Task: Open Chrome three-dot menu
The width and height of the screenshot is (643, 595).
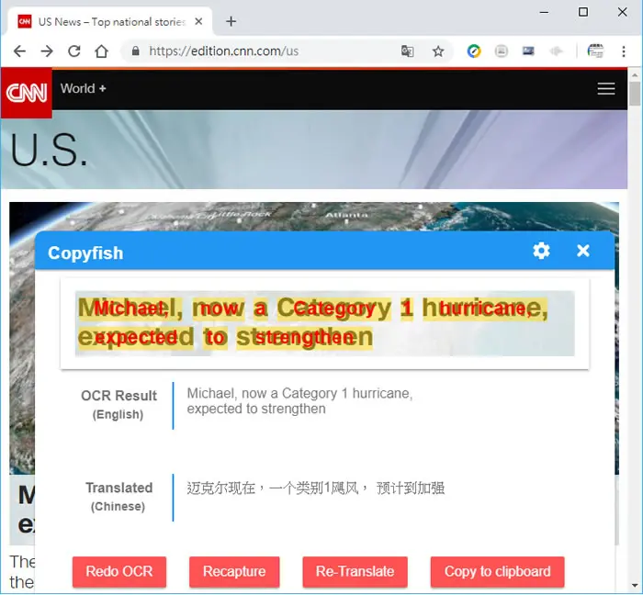Action: pyautogui.click(x=624, y=51)
